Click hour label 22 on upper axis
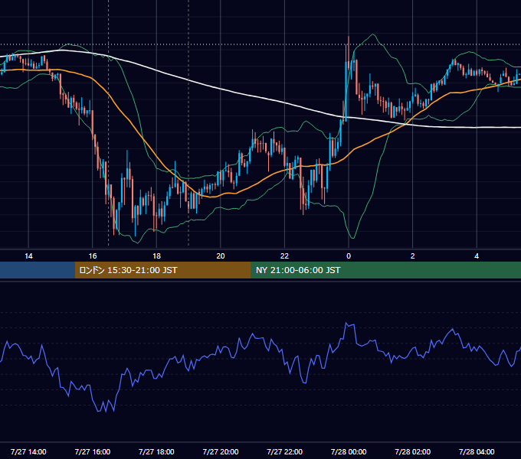 (x=284, y=256)
